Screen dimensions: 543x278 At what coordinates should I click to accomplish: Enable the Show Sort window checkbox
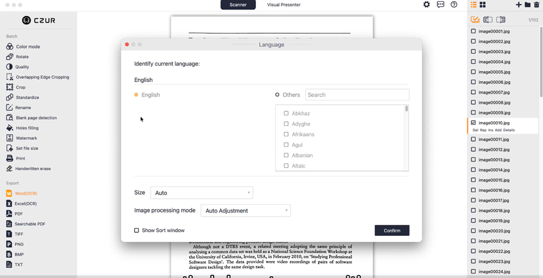(137, 231)
